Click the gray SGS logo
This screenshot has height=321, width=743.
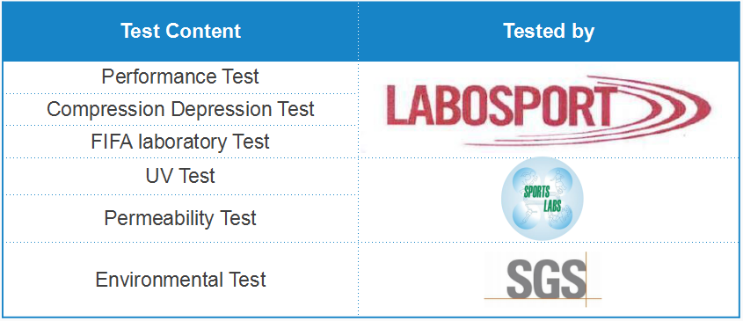(x=543, y=280)
